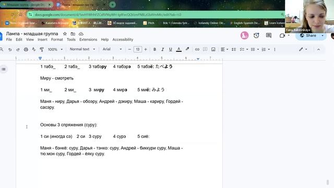Click the heading Основы 3 спряжения (суру):
This screenshot has height=188, width=334.
point(68,125)
